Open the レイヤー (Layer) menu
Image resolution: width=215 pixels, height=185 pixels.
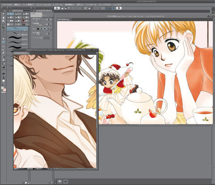tap(58, 5)
